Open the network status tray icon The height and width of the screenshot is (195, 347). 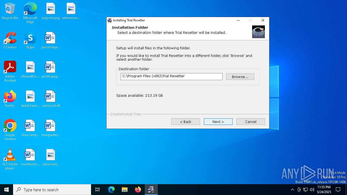pos(306,190)
